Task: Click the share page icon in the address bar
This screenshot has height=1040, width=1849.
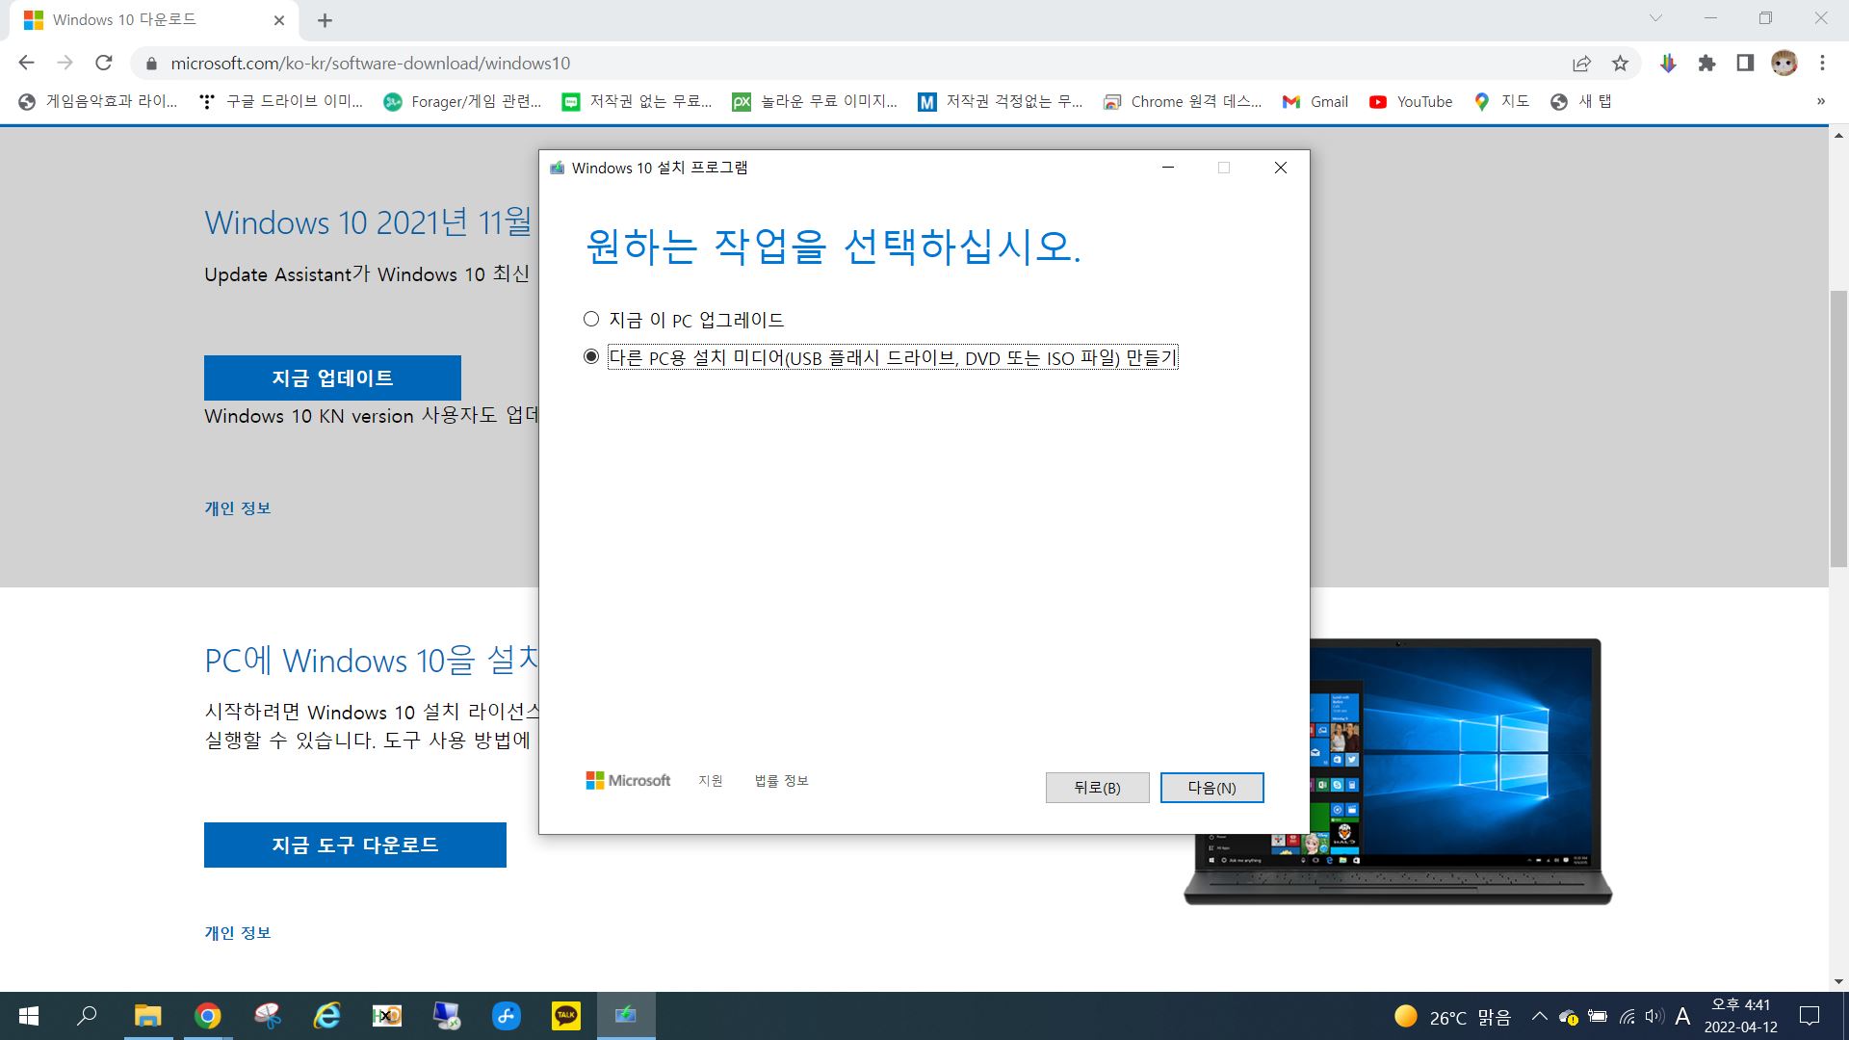Action: pos(1581,64)
